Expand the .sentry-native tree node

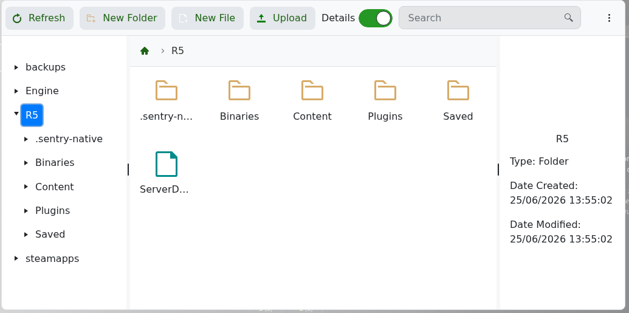pyautogui.click(x=26, y=139)
